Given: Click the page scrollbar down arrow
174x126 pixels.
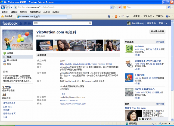Looking at the screenshot, I should (172, 120).
